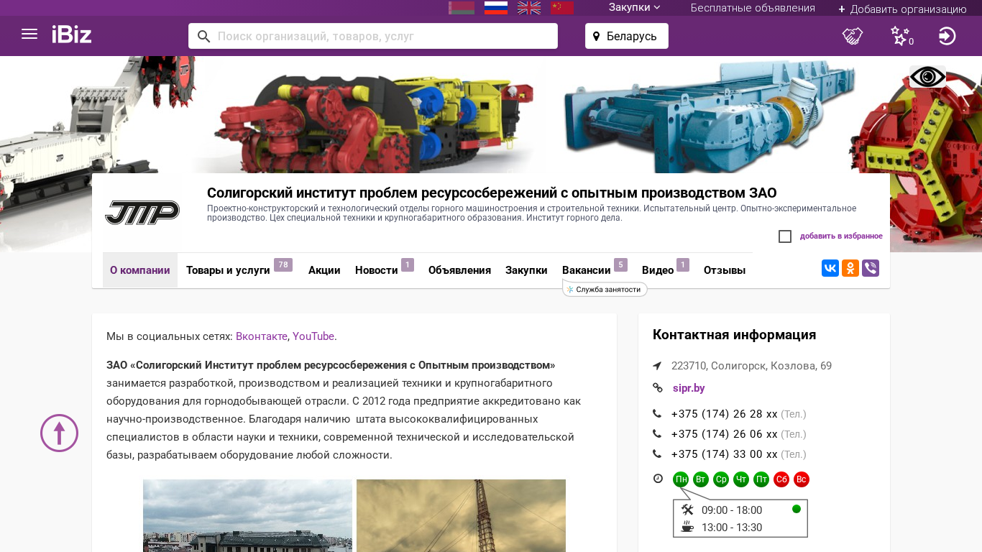Switch to Chinese flag language
982x552 pixels.
coord(562,8)
